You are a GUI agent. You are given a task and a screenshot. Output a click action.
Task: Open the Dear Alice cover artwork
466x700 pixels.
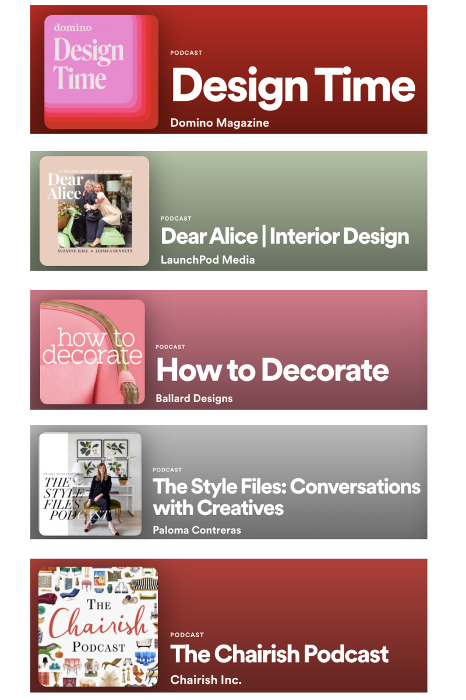94,211
